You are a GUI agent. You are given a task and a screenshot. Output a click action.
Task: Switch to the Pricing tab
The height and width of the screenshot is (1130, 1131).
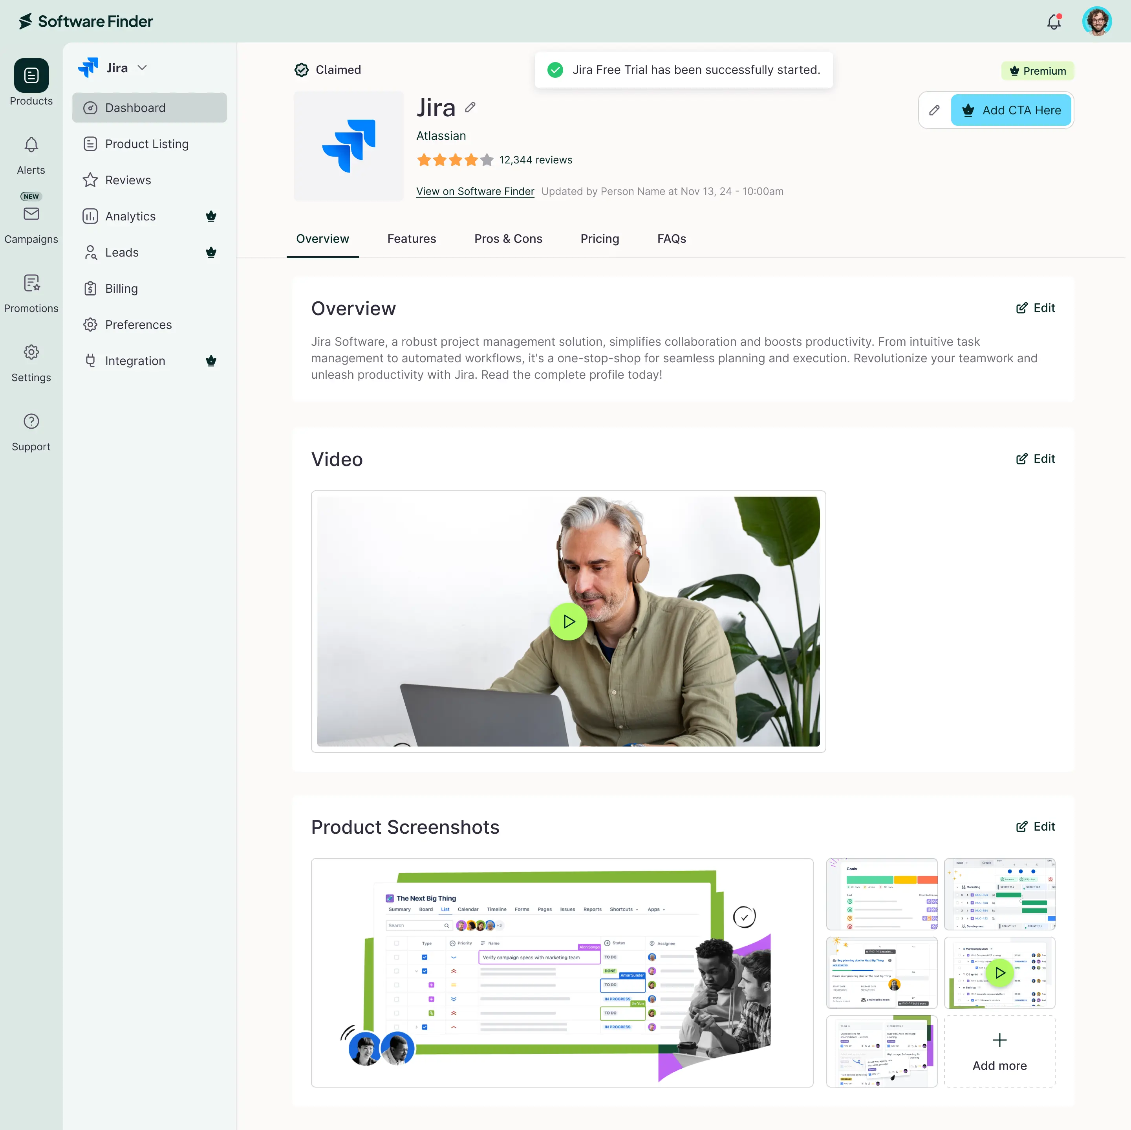(x=599, y=239)
